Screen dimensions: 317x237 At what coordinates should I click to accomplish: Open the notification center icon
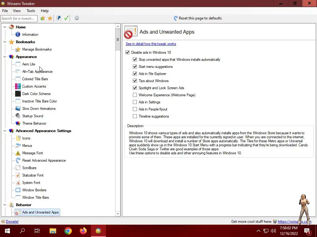(x=307, y=231)
